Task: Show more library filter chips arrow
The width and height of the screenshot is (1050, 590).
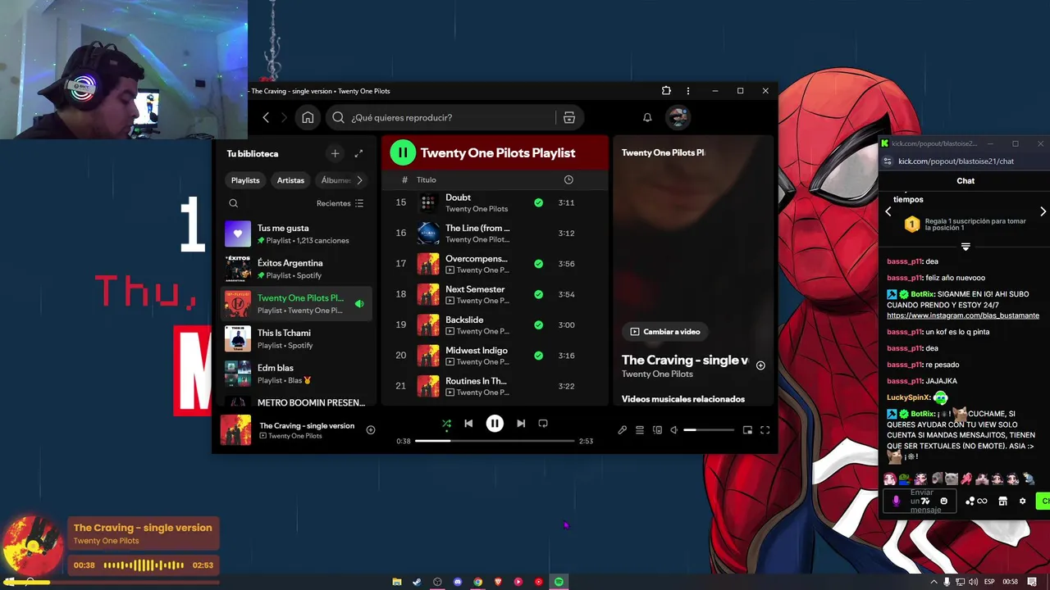Action: [x=359, y=180]
